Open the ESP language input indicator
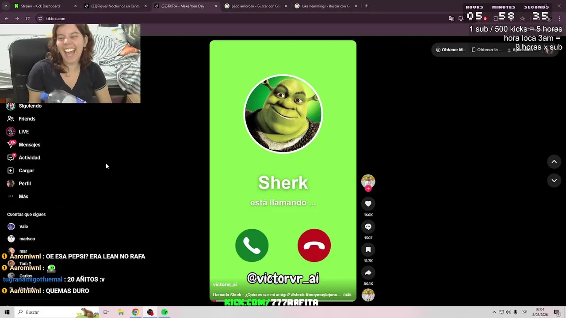Screen dimensions: 566x318 point(524,312)
